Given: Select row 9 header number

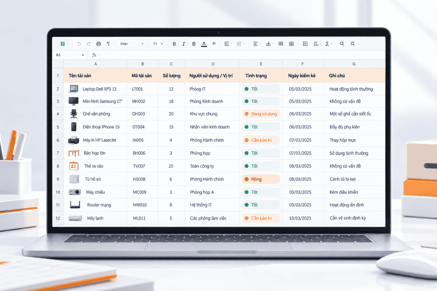Looking at the screenshot, I should tap(58, 179).
